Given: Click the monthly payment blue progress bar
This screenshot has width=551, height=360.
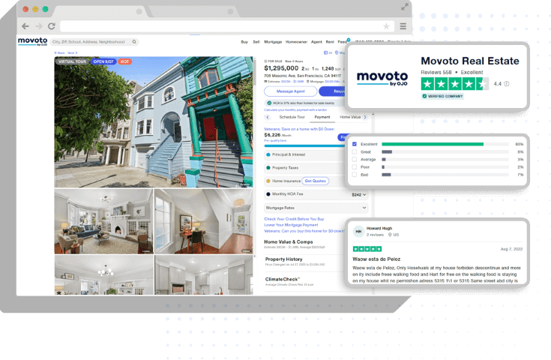Looking at the screenshot, I should coord(305,145).
